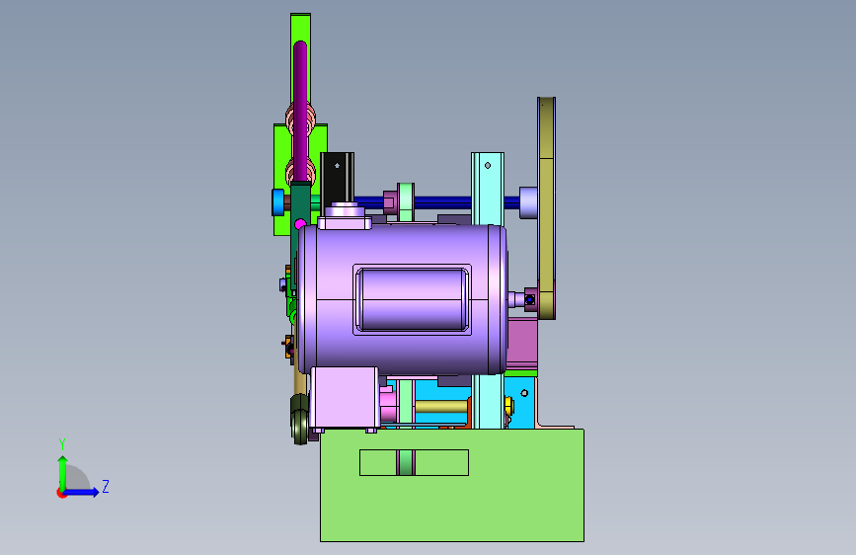The image size is (856, 555).
Task: Select the yellow bolt near the cyan plate
Action: [508, 406]
